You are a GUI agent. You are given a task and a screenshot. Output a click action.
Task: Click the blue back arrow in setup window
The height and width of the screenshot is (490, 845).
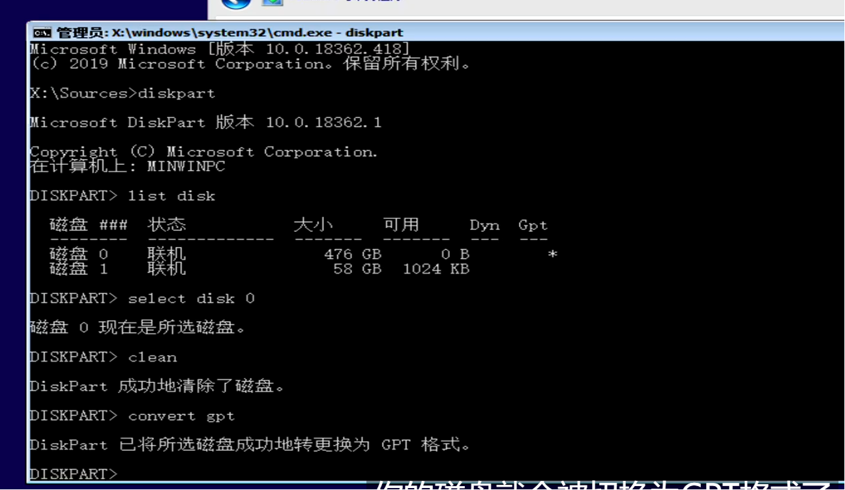[x=236, y=3]
